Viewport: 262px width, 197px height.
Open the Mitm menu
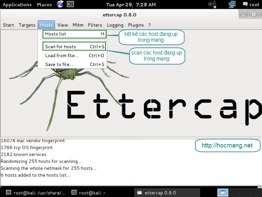(78, 25)
